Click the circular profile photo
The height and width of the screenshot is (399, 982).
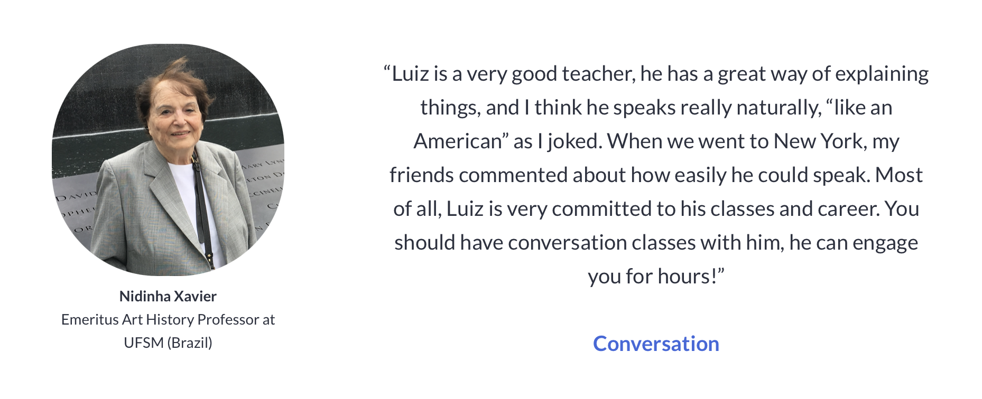(168, 160)
